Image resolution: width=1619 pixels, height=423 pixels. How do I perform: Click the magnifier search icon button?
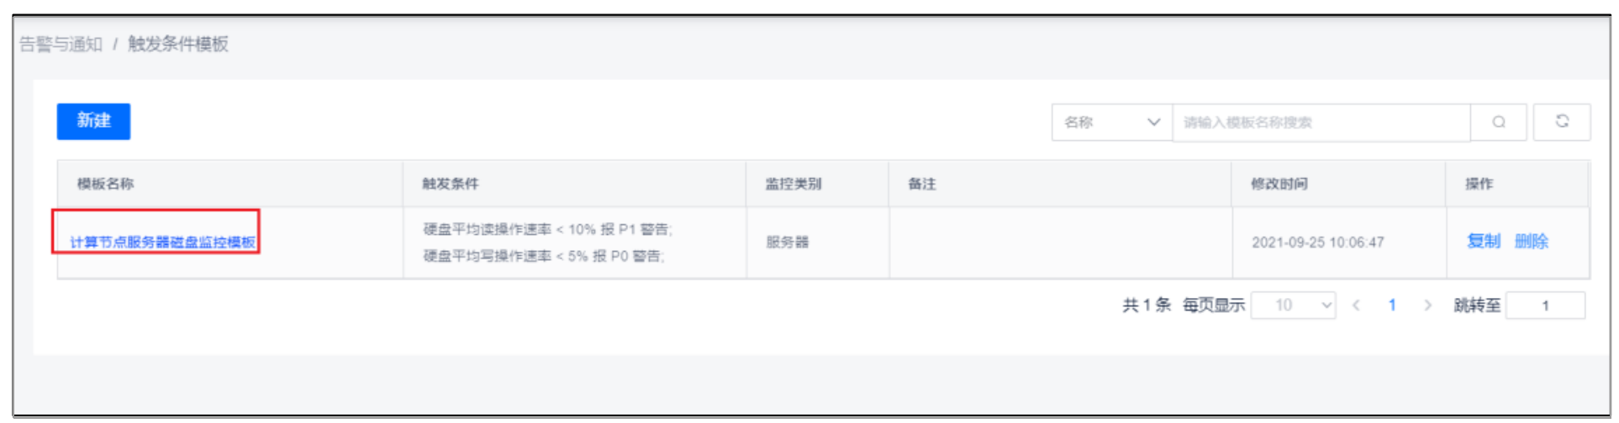tap(1498, 123)
